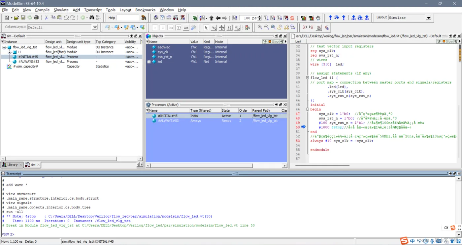Switch to the sim tab

click(x=32, y=165)
